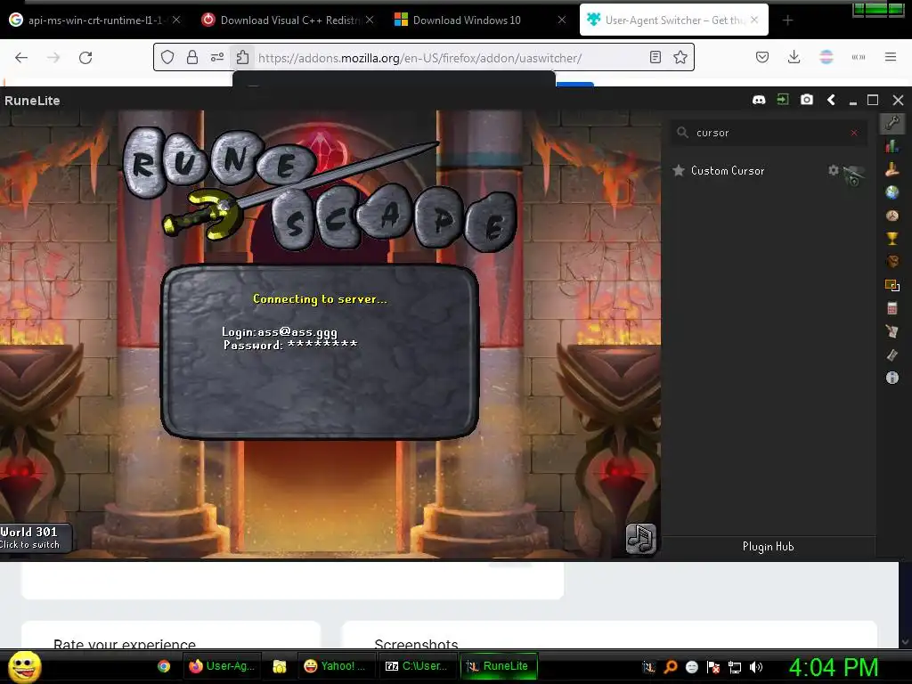Click 4:04 PM taskbar clock
The image size is (912, 684).
click(834, 667)
